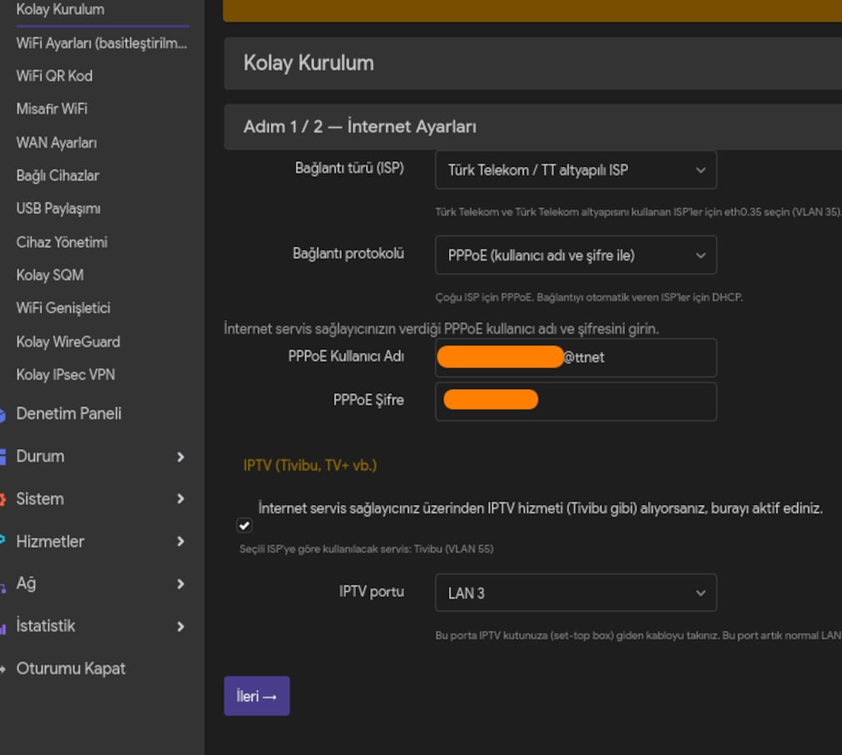Image resolution: width=842 pixels, height=755 pixels.
Task: Click Oturumu Kapat to log out
Action: [x=71, y=669]
